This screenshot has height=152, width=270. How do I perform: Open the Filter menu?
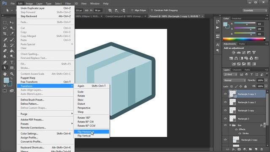(x=68, y=3)
